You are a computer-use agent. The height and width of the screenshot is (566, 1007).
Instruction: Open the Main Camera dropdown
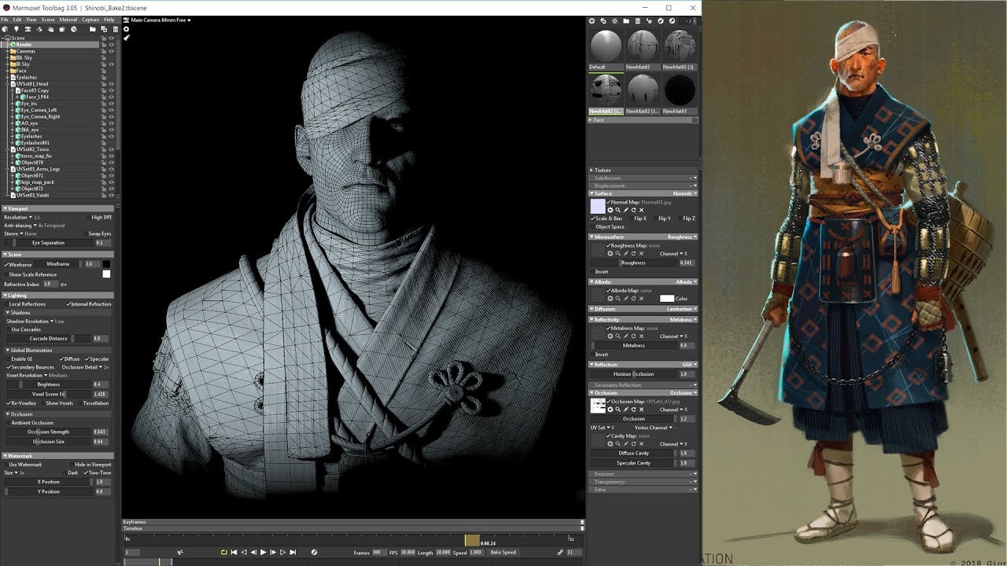click(160, 20)
